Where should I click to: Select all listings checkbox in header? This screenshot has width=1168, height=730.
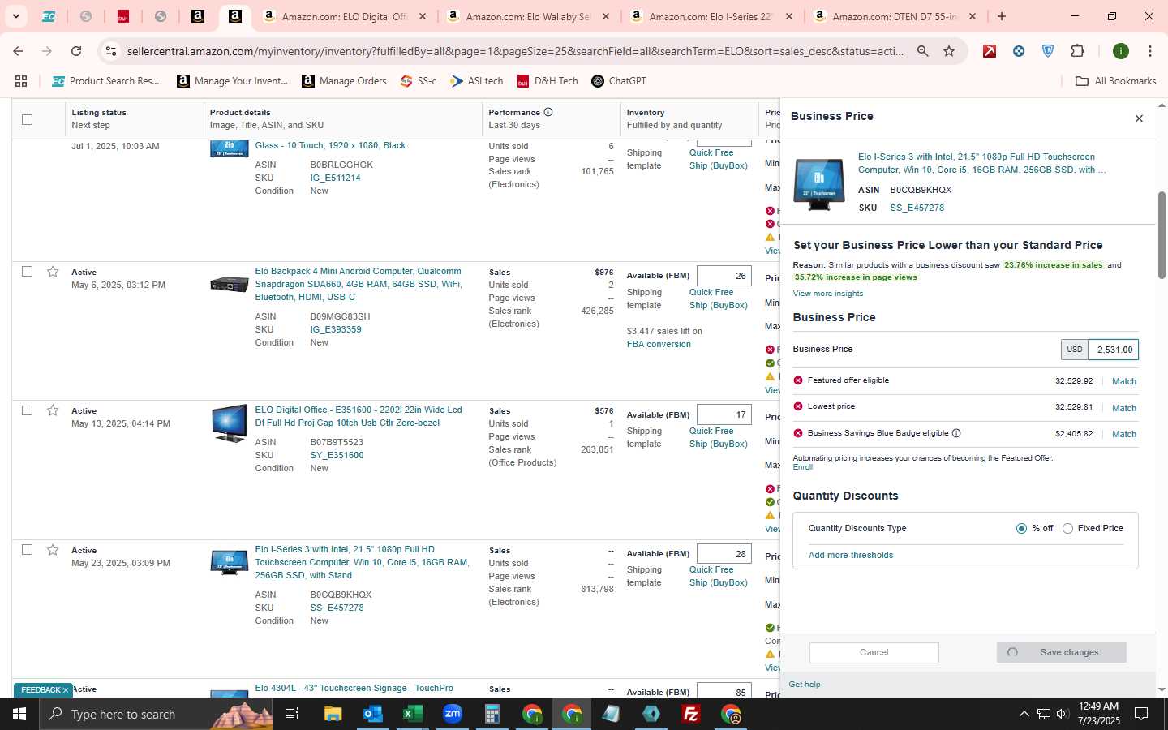click(27, 119)
